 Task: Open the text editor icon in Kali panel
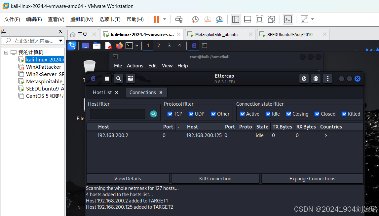click(x=108, y=46)
